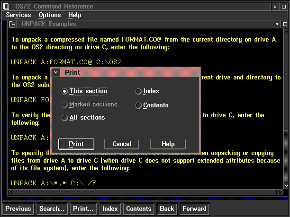The width and height of the screenshot is (290, 217).
Task: Click the text 'UNPACK A:FORMAT.CO@ C:\OS2'
Action: 66,62
